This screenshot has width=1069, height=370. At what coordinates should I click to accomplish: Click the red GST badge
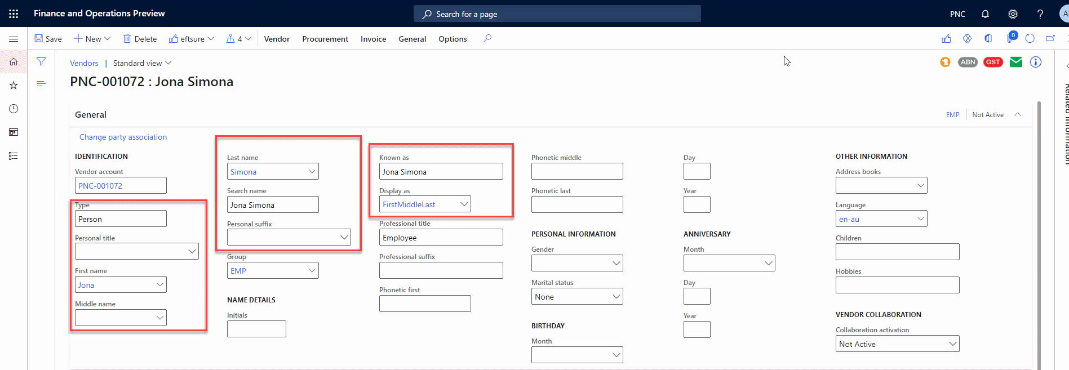click(993, 62)
